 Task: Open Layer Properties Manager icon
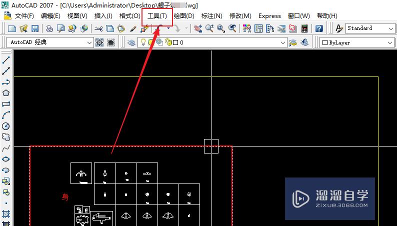coord(131,42)
